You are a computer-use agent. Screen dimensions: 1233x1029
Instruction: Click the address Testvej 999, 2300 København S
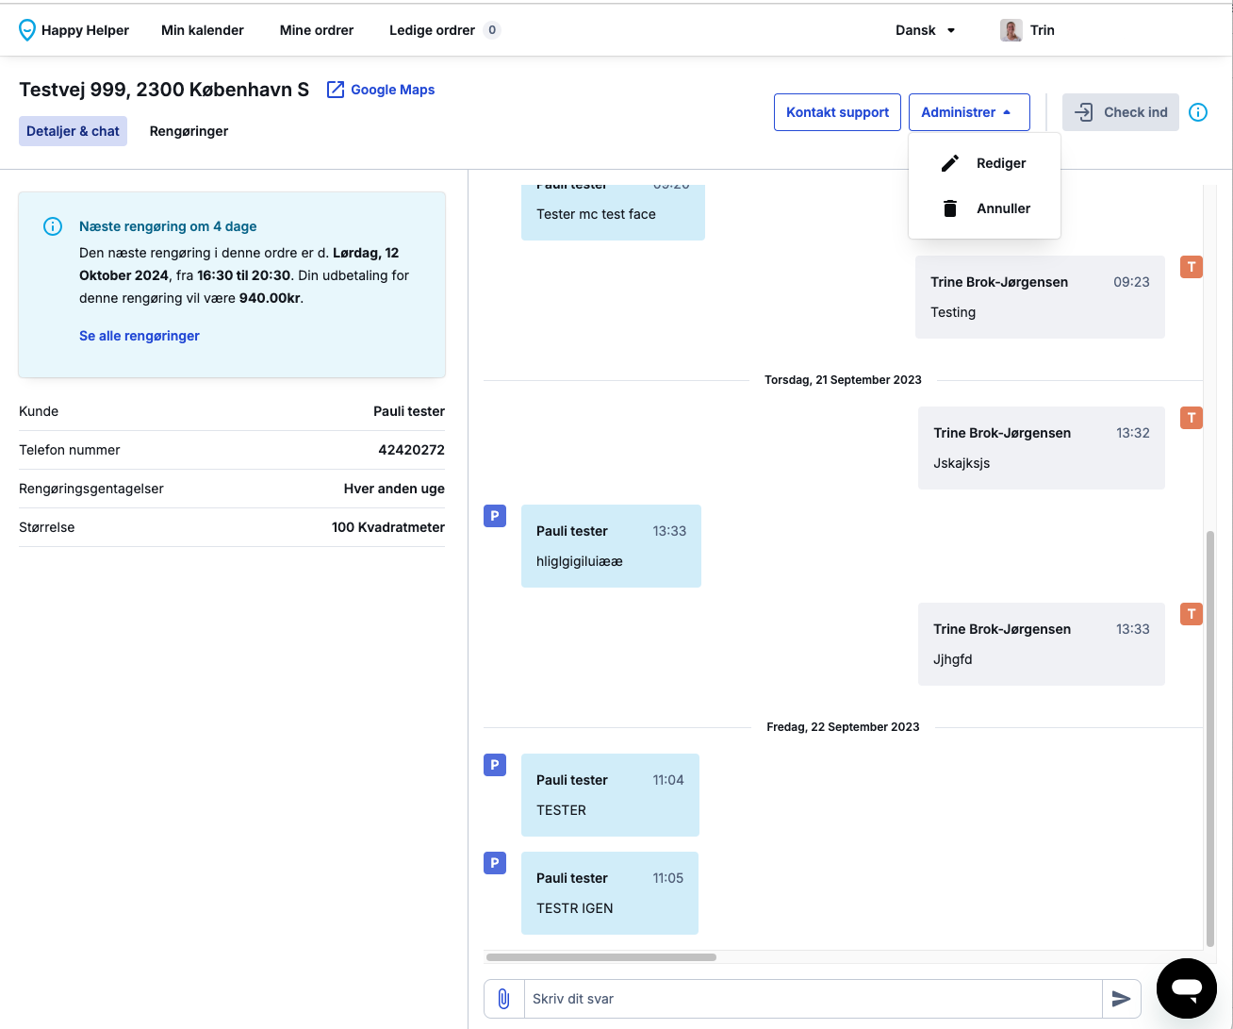(164, 90)
